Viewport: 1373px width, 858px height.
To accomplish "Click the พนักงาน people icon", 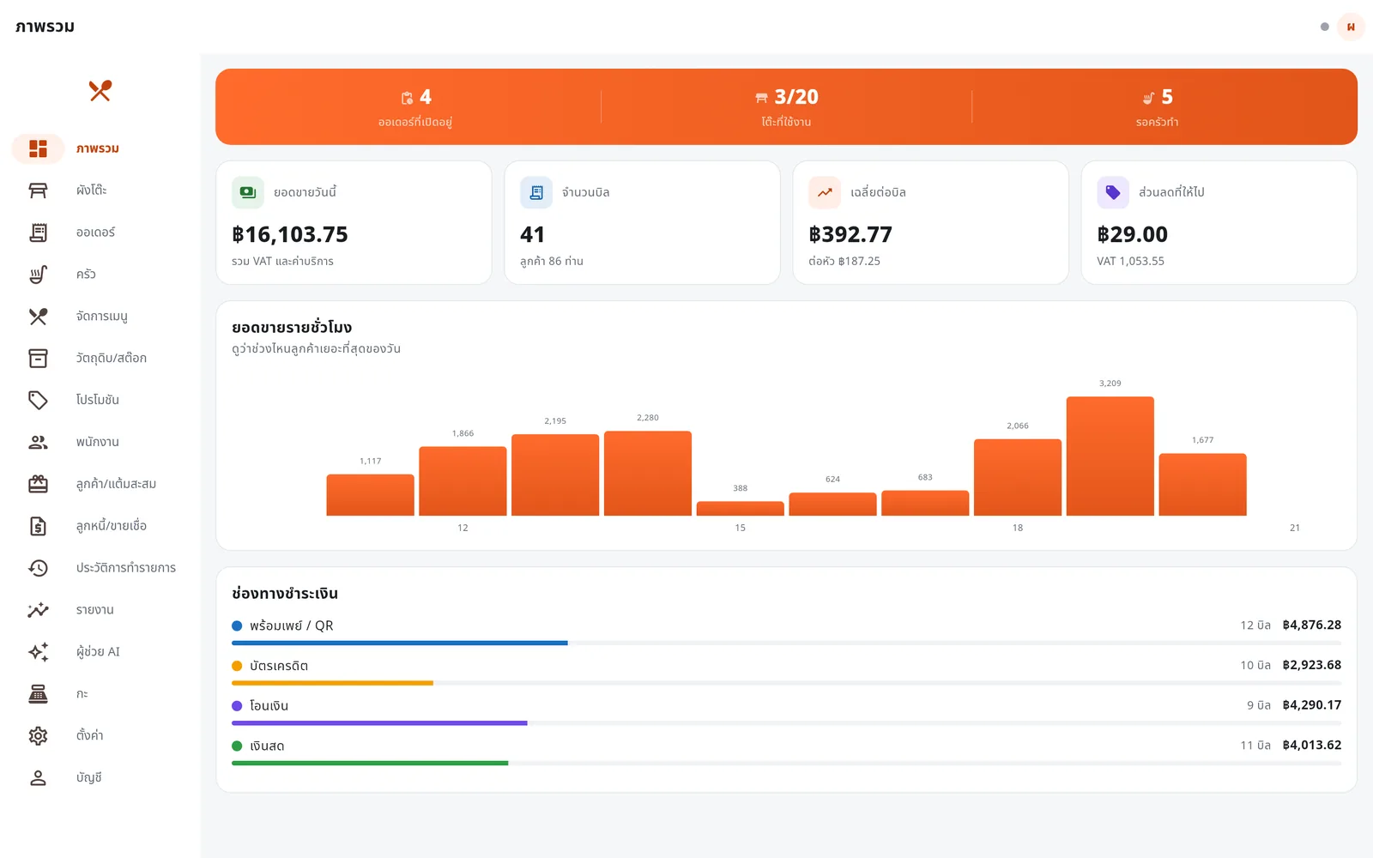I will (38, 442).
